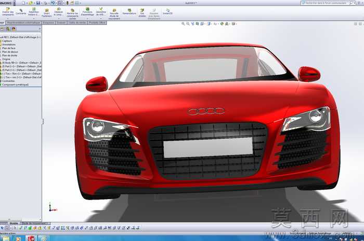The image size is (364, 241).
Task: Open Géométrie de référence tool
Action: [101, 11]
